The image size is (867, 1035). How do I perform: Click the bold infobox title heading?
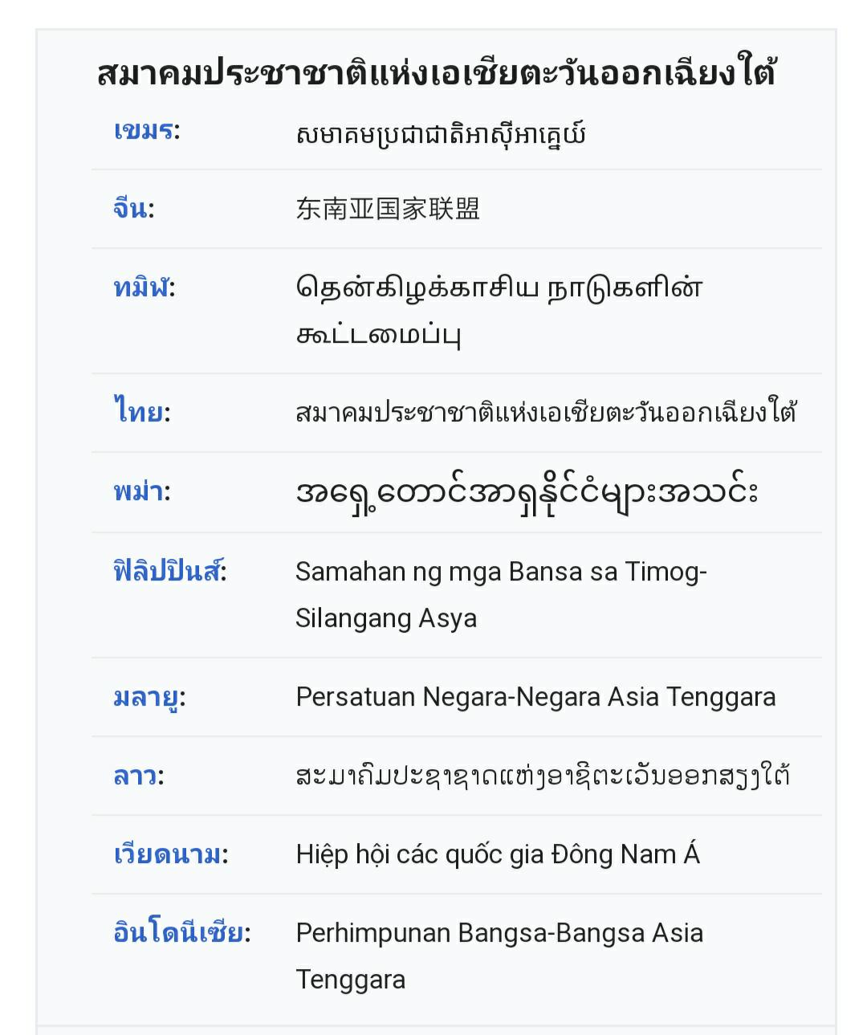(x=436, y=72)
